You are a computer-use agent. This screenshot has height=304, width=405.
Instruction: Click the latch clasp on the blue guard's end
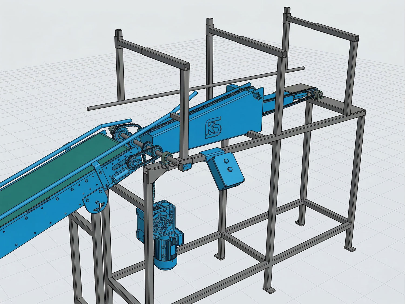[256, 95]
